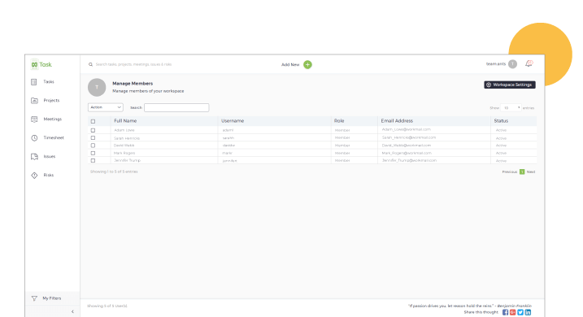Click the green Add New plus icon

click(307, 65)
